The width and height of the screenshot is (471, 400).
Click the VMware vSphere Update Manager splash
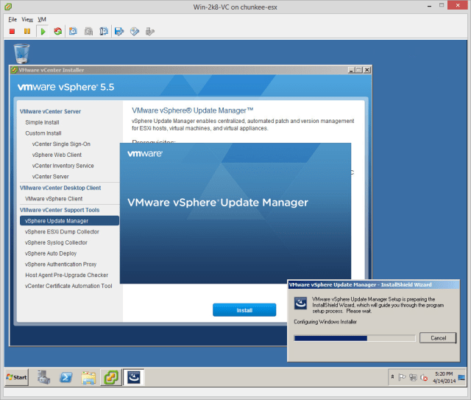pos(235,213)
